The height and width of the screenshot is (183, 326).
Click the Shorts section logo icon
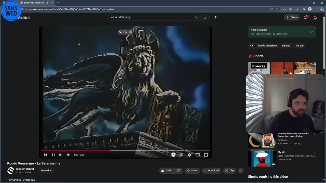tap(250, 56)
